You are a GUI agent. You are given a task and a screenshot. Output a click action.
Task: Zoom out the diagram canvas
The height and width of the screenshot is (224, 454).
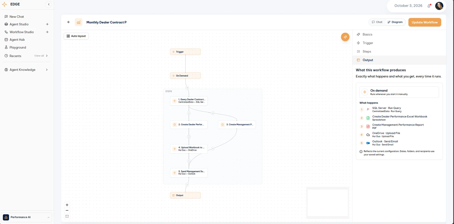click(67, 211)
